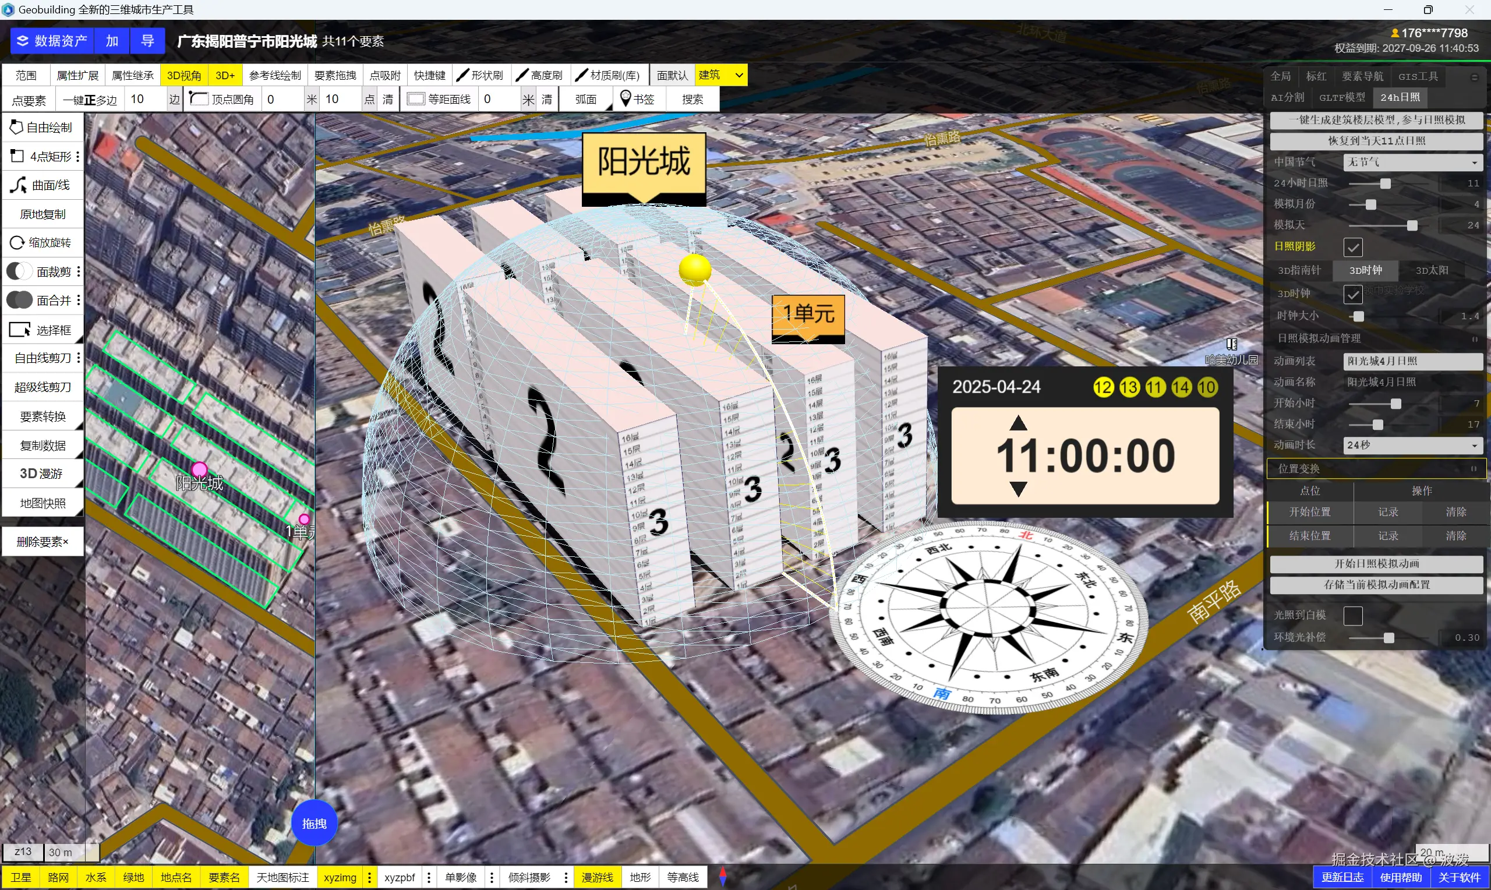Toggle the 面裁剪 switch

[19, 271]
